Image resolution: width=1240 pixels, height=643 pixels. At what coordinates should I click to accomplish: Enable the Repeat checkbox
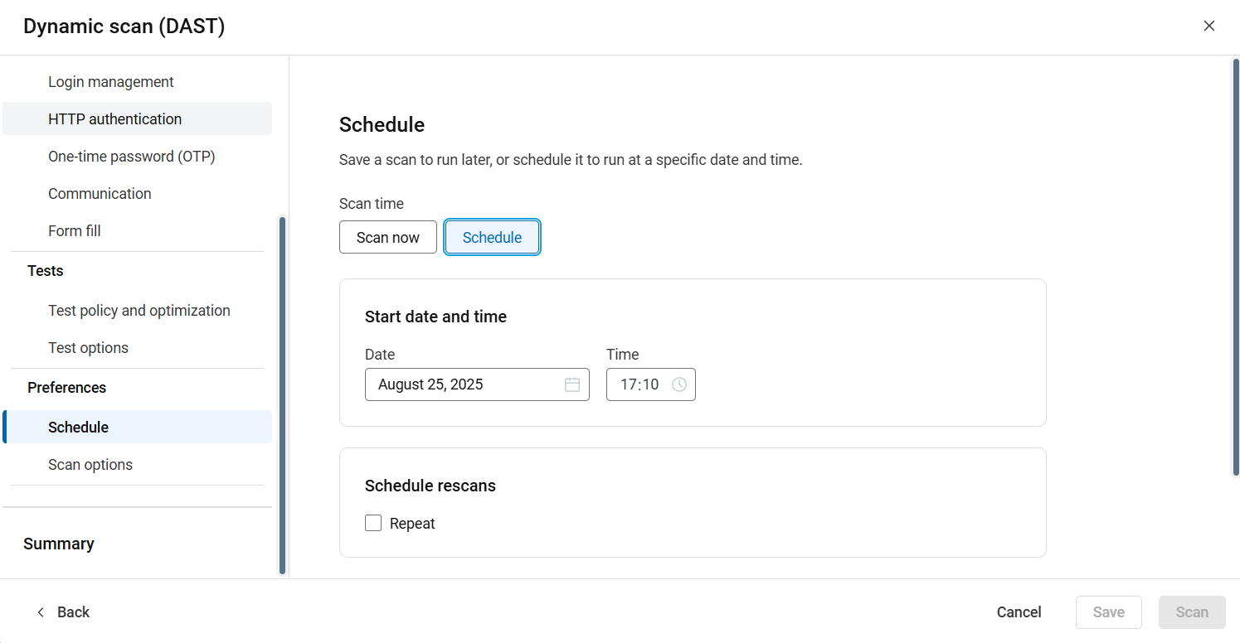click(373, 523)
